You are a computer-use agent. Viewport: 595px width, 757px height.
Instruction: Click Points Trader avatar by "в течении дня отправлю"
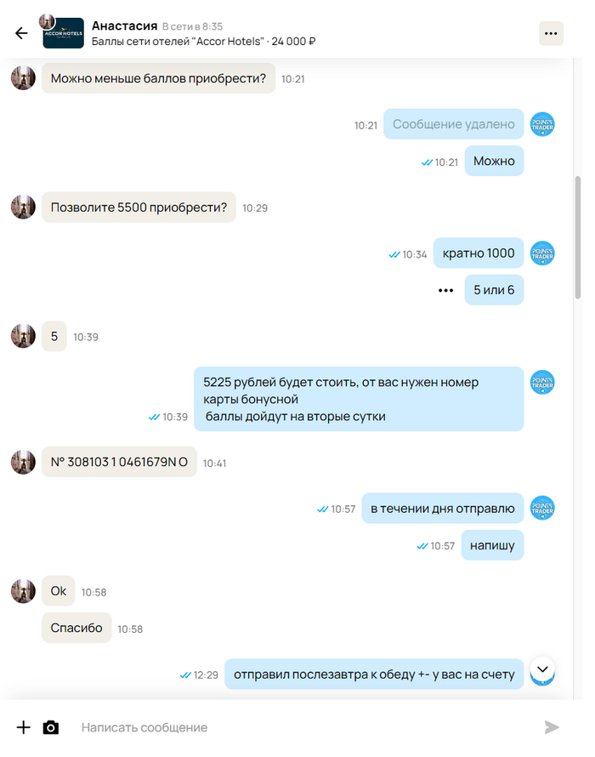click(542, 508)
